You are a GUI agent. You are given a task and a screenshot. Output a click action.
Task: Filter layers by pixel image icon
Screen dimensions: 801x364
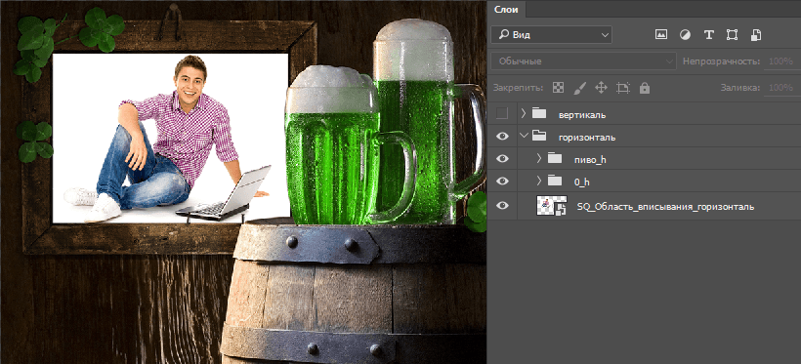(x=661, y=35)
